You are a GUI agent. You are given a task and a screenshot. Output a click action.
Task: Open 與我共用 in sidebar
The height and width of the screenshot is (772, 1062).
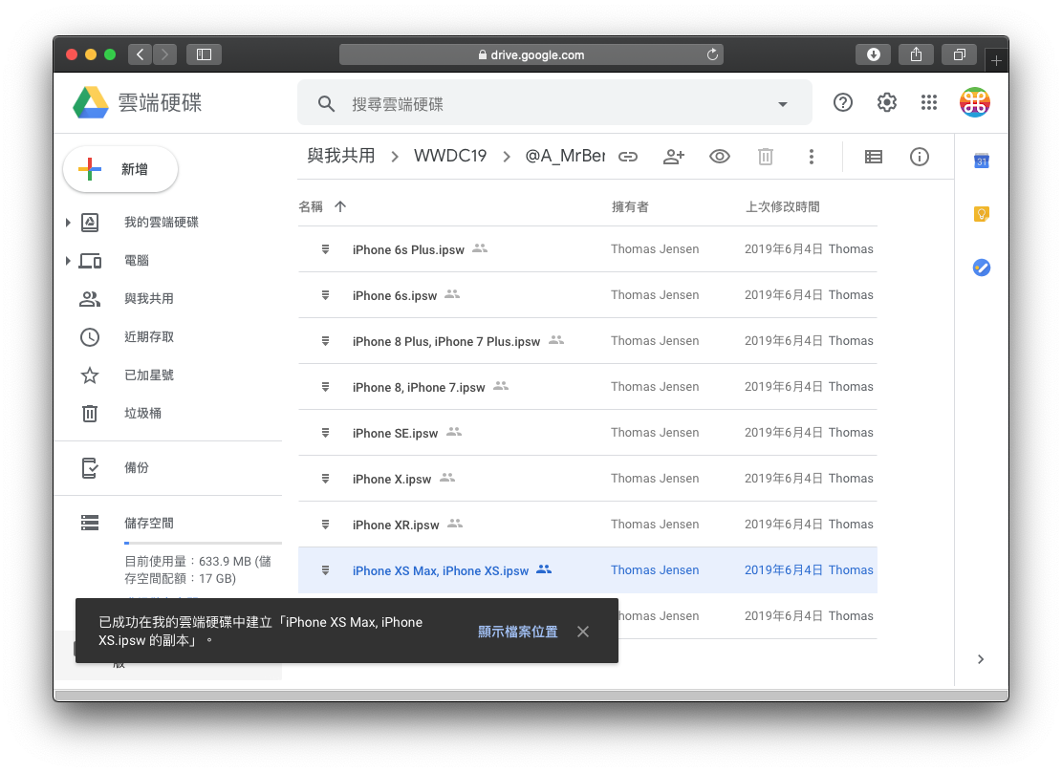[x=149, y=299]
